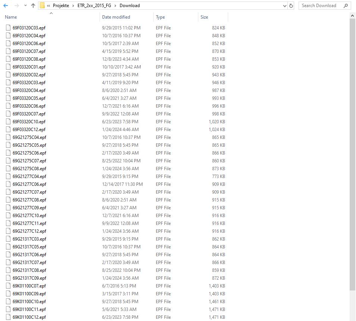Open address bar history dropdown

coord(285,6)
